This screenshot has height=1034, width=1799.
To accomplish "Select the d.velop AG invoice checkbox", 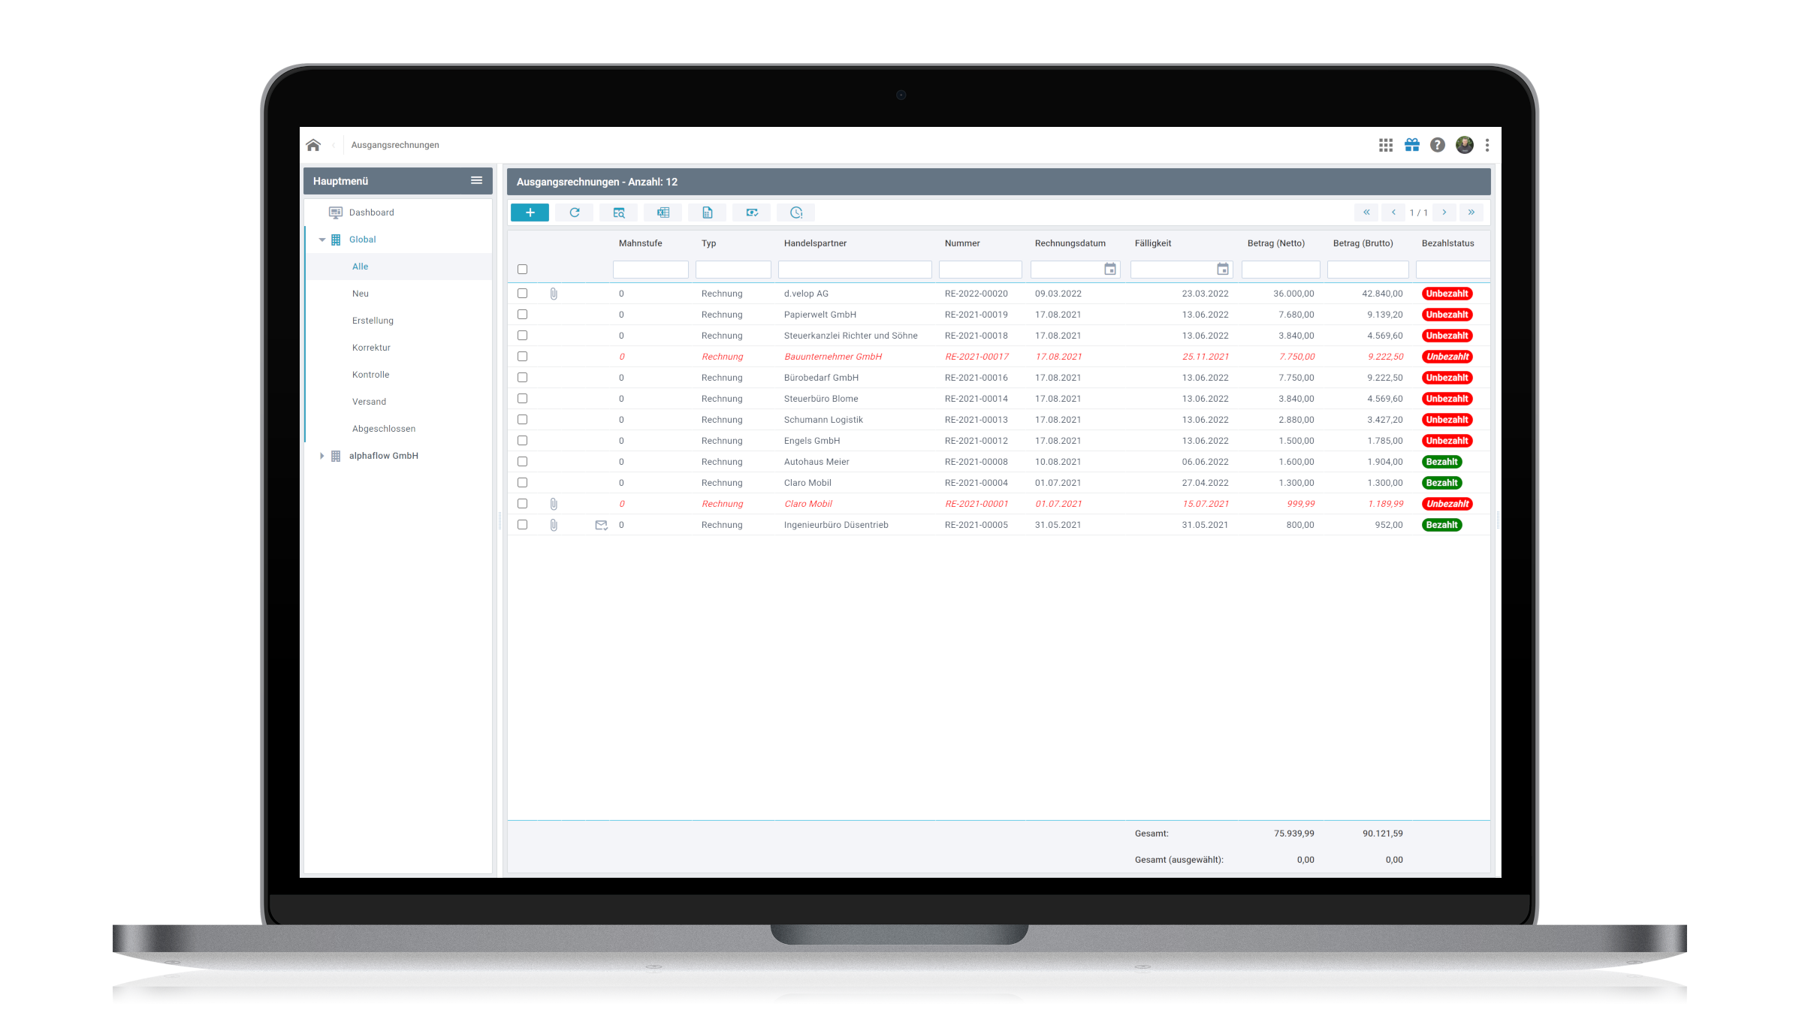I will tap(523, 294).
